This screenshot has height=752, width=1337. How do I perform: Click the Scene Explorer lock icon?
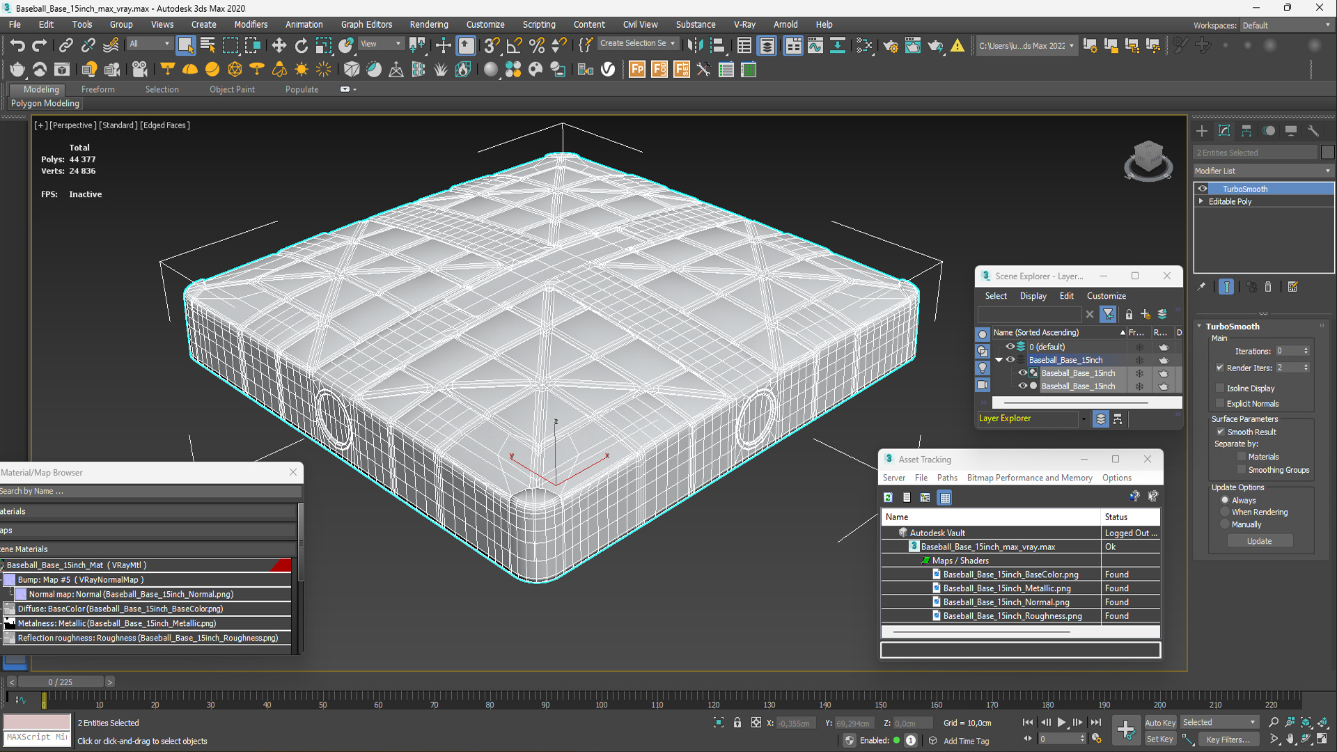pos(1129,315)
